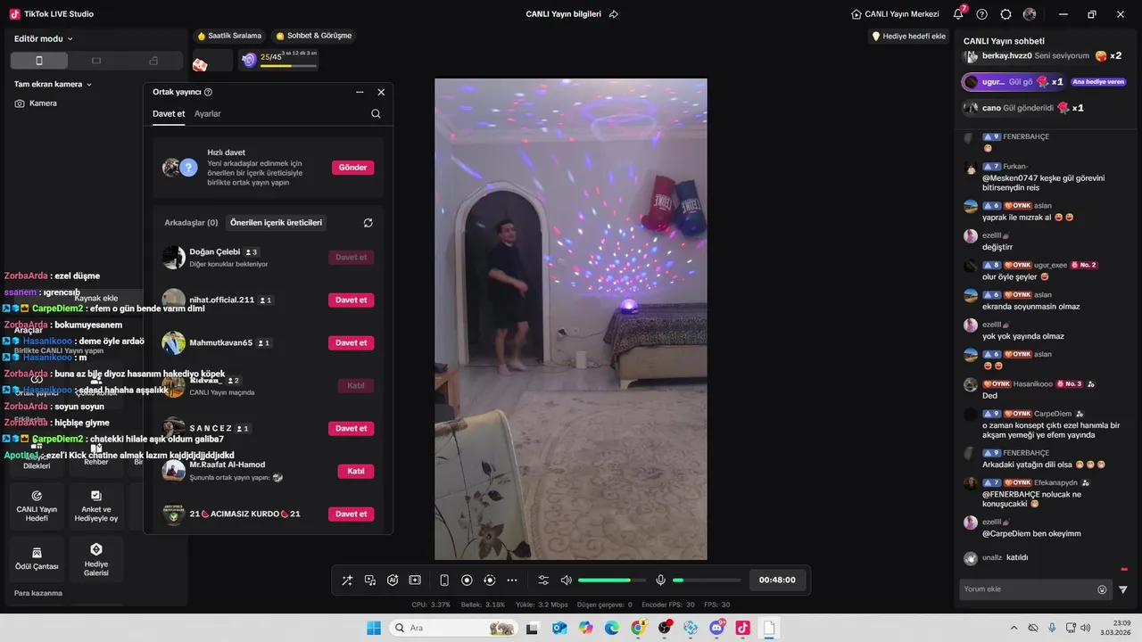
Task: Open Microsoft Edge from the taskbar
Action: pos(612,628)
